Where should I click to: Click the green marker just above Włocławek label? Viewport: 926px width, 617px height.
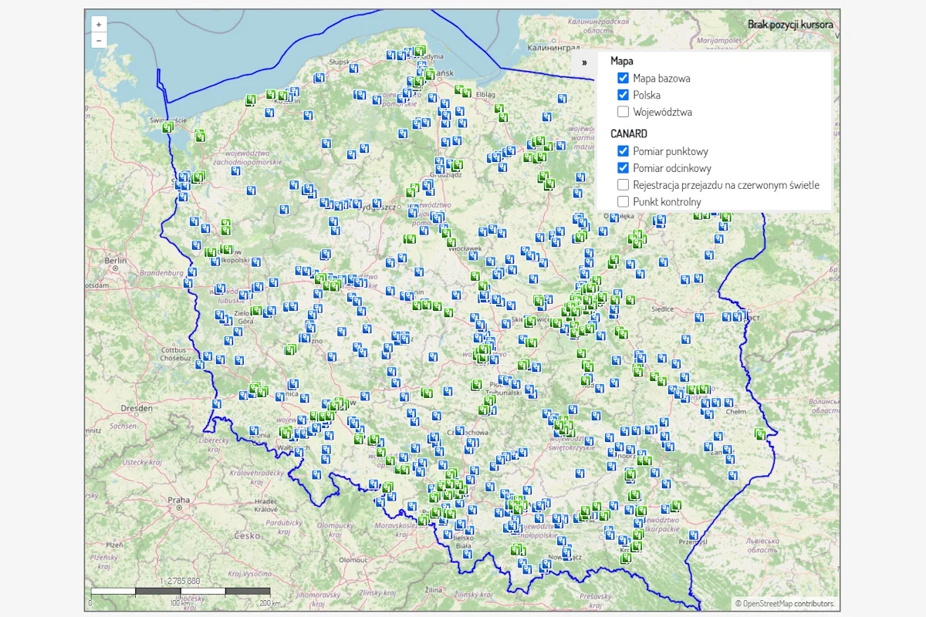click(x=450, y=242)
